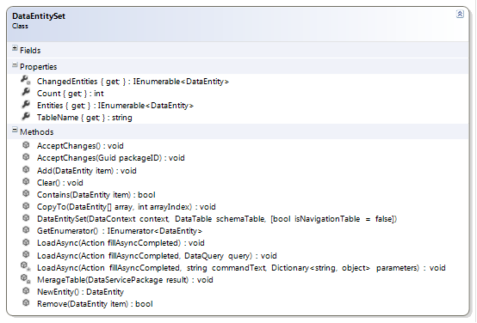Click the MerageTable method icon

click(x=26, y=278)
